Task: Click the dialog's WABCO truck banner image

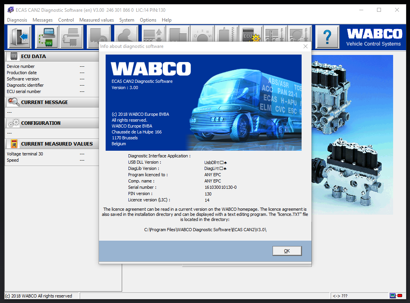Action: (x=203, y=102)
